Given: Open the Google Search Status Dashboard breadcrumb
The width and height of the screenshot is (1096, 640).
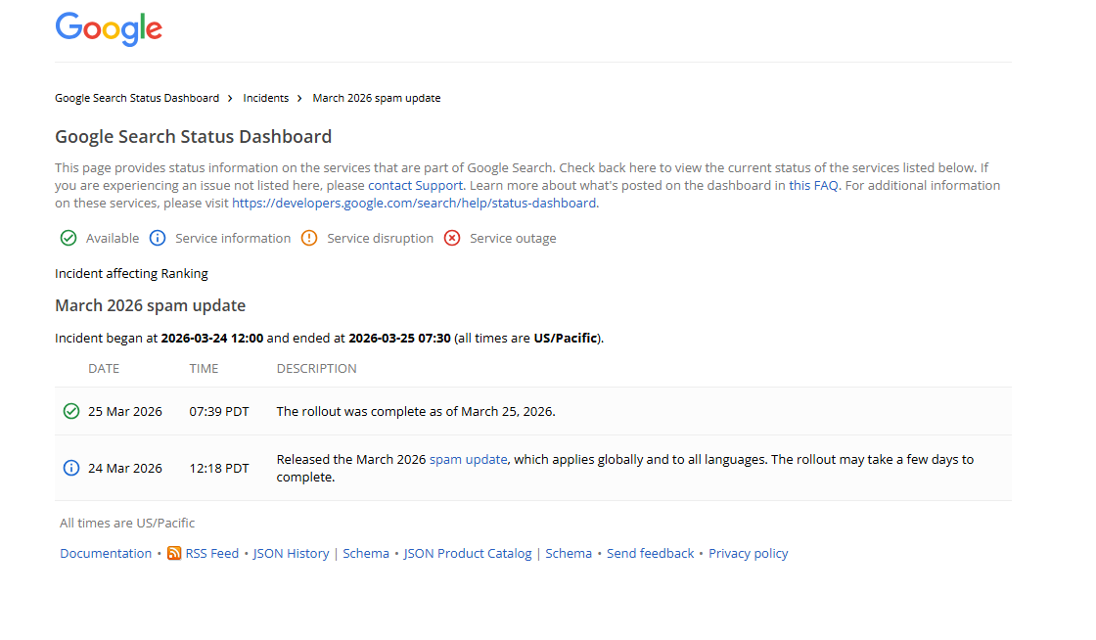Looking at the screenshot, I should (x=137, y=98).
